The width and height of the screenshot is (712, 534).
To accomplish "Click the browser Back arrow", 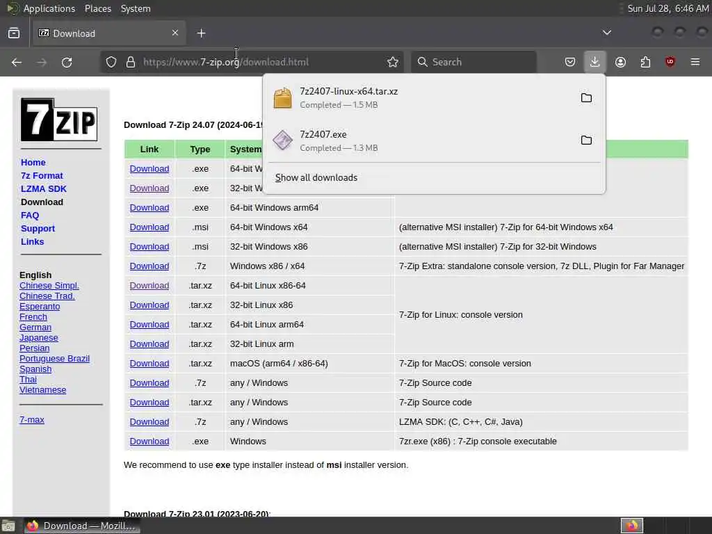I will click(17, 62).
